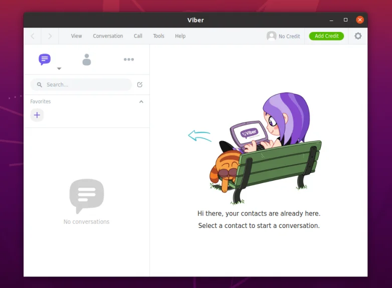
Task: Click the search magnifier icon
Action: [x=39, y=85]
